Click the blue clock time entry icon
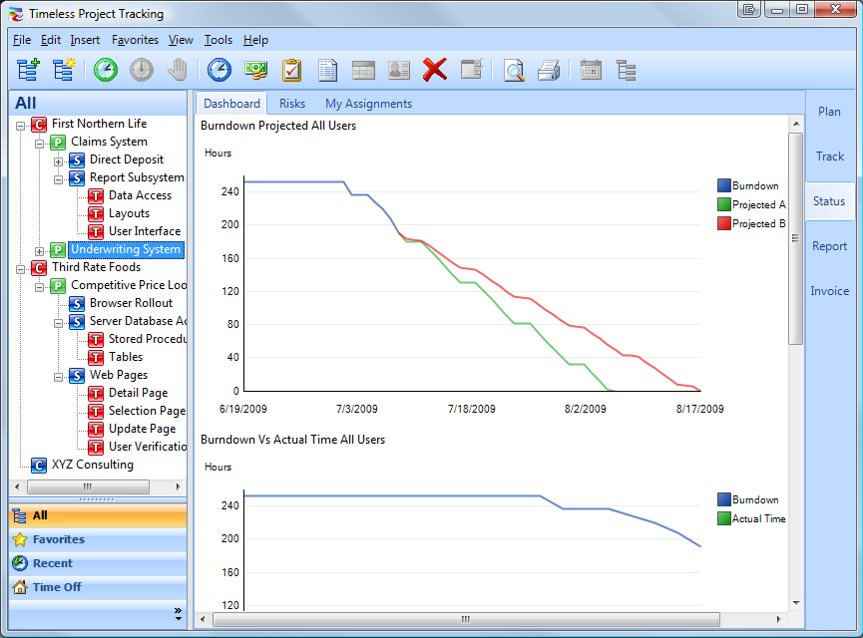This screenshot has height=638, width=863. coord(218,70)
